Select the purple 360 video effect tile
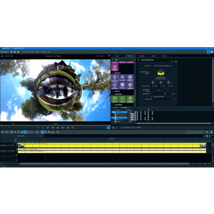 pyautogui.click(x=115, y=78)
